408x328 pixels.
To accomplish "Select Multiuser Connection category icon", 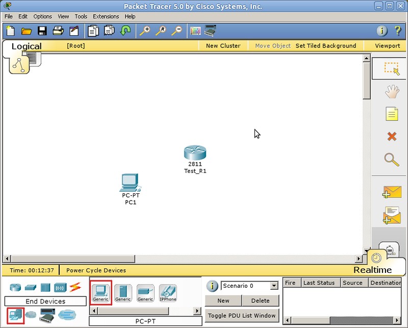I will pyautogui.click(x=67, y=315).
